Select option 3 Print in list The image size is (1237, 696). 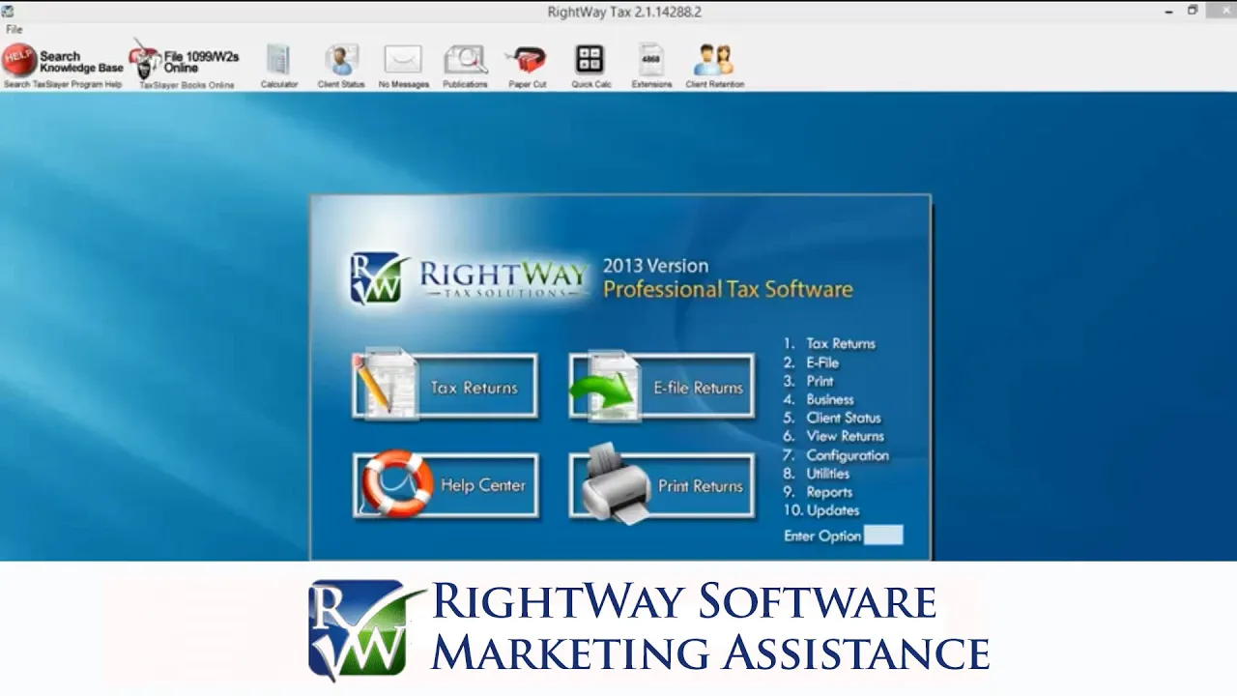(808, 381)
